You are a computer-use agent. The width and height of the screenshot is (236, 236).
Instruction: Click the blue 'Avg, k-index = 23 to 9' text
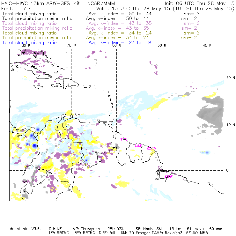point(120,43)
